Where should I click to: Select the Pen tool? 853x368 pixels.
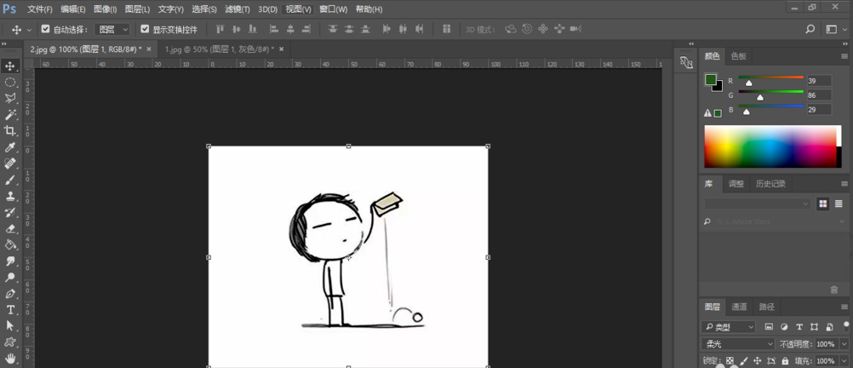coord(10,294)
